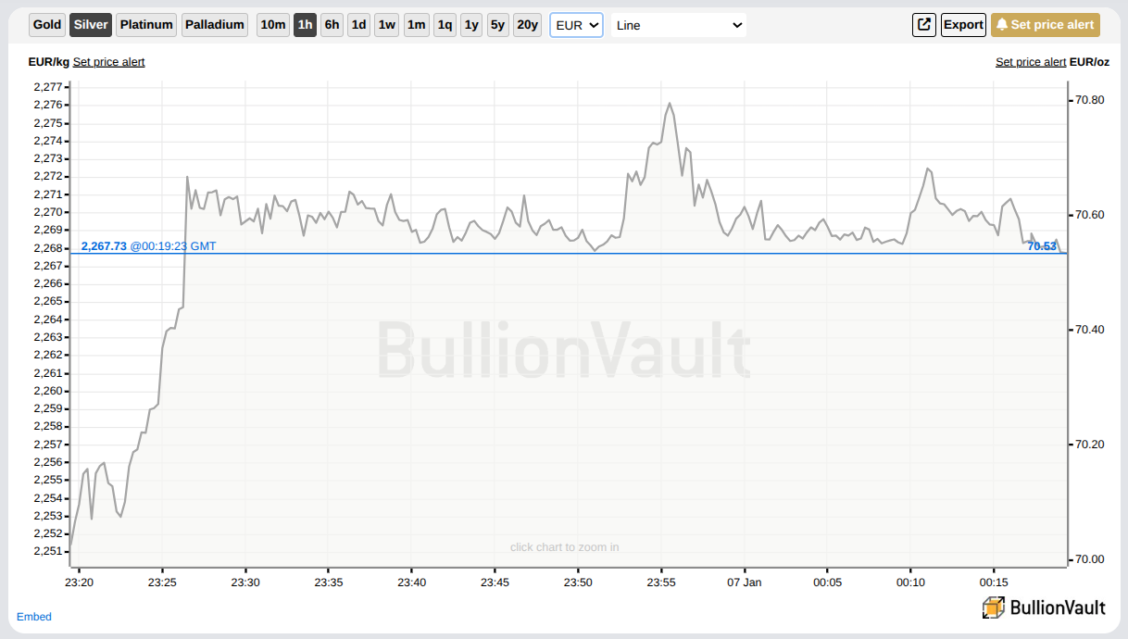The width and height of the screenshot is (1128, 639).
Task: Click the 07 Jan date axis label
Action: (744, 583)
